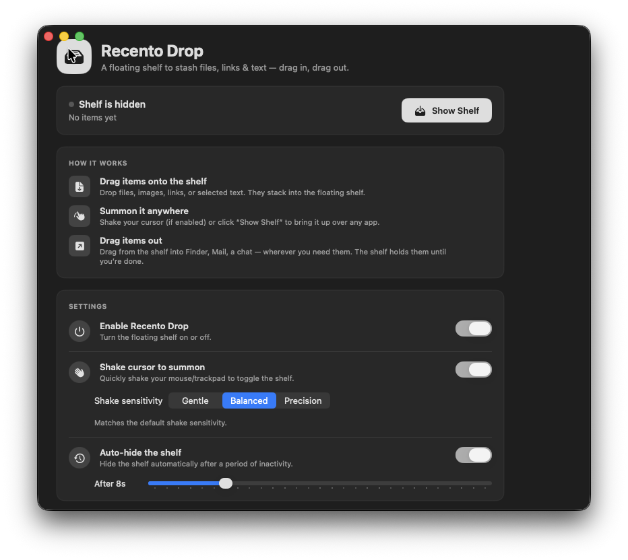
Task: Click the 'Shake sensitivity' label
Action: click(x=129, y=400)
